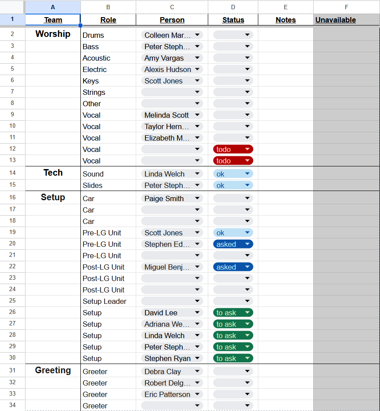380x411 pixels.
Task: Open the "asked" status dropdown for Miguel's Post-LG Unit
Action: click(233, 267)
